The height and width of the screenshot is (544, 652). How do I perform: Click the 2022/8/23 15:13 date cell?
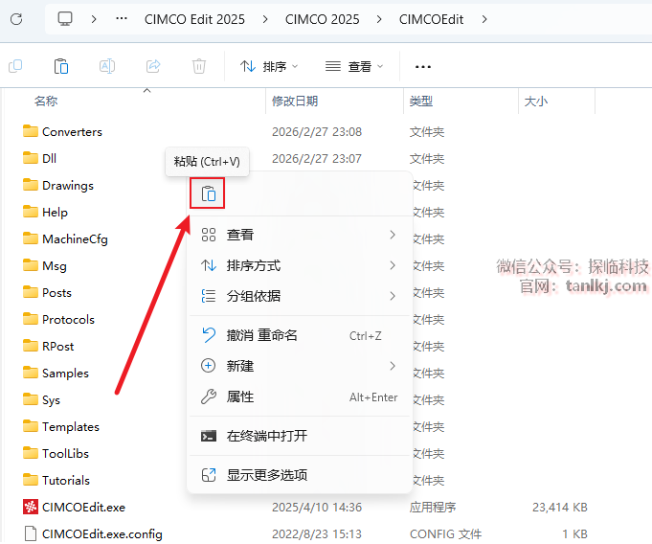point(317,534)
